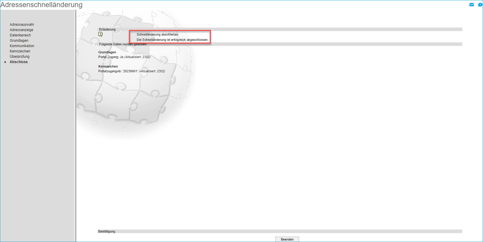This screenshot has height=242, width=483.
Task: Click the note icon under Erläuterung
Action: [100, 34]
